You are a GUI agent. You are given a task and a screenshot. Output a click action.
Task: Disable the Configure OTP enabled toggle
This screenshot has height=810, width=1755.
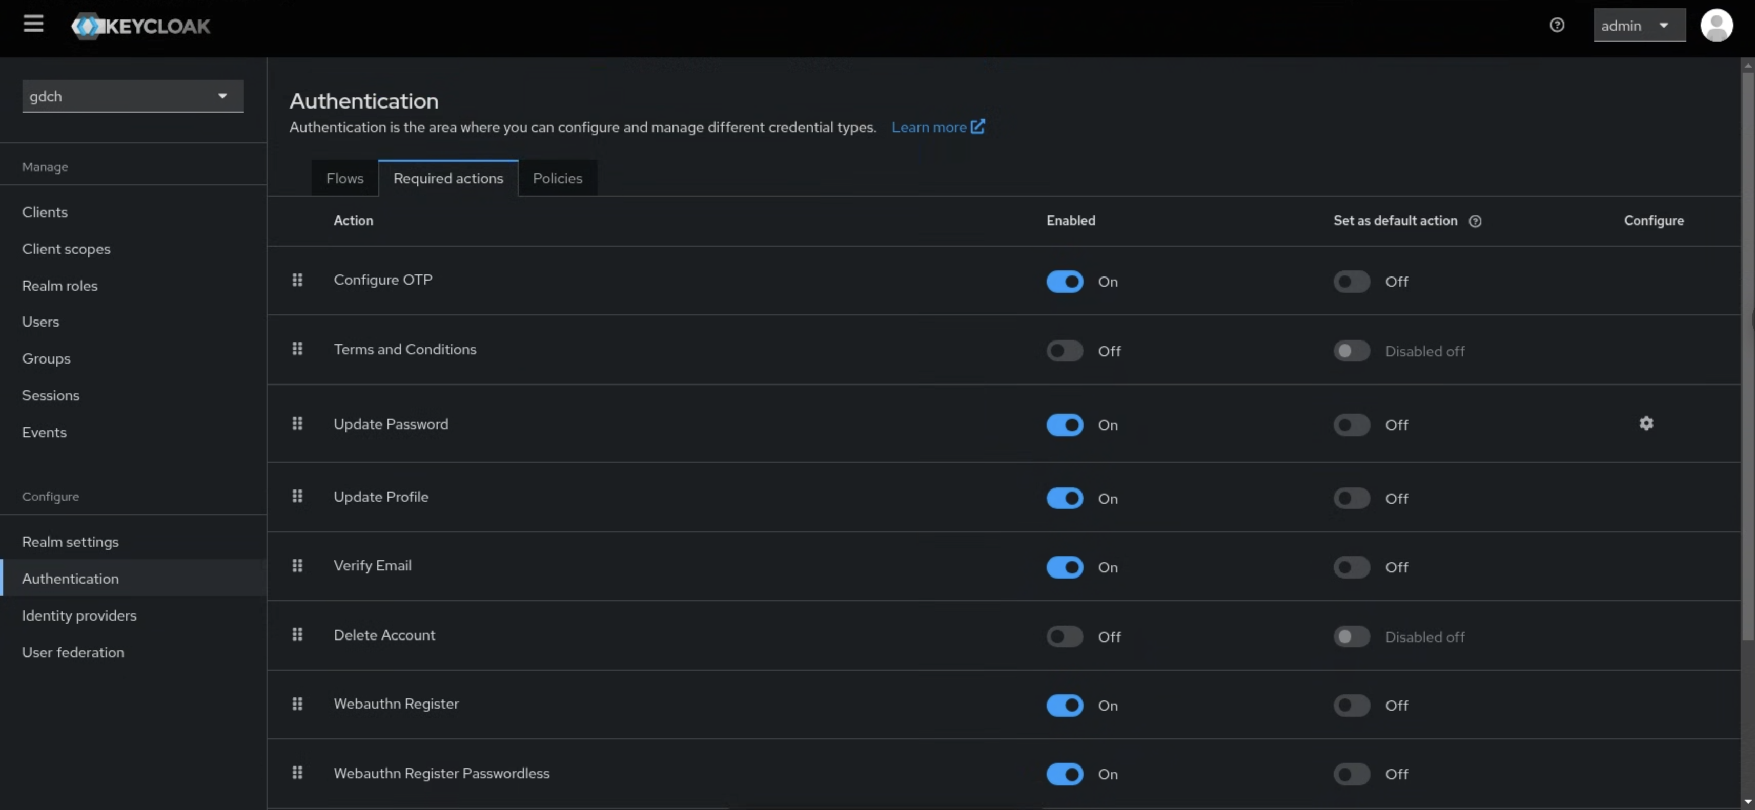click(1065, 281)
